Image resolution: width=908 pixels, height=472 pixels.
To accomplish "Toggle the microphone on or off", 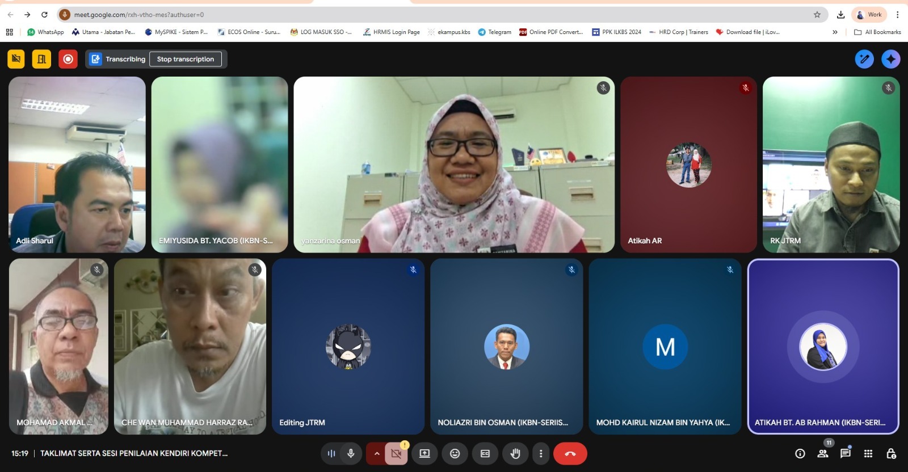I will [351, 453].
